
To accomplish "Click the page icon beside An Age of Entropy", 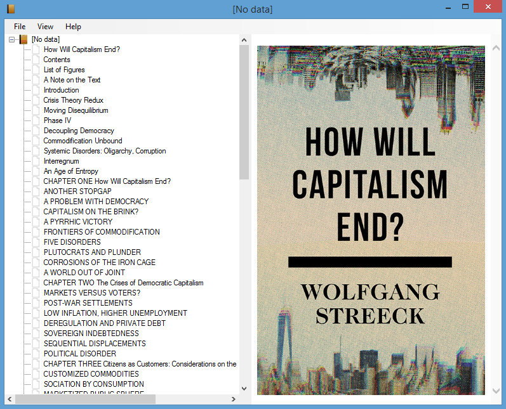I will click(x=36, y=171).
